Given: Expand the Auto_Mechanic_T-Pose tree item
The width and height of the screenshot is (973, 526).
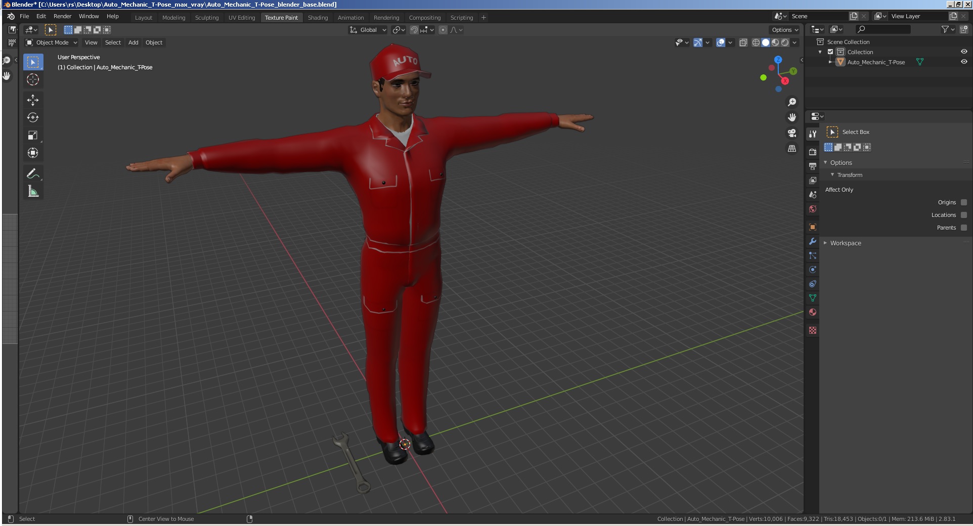Looking at the screenshot, I should (830, 62).
